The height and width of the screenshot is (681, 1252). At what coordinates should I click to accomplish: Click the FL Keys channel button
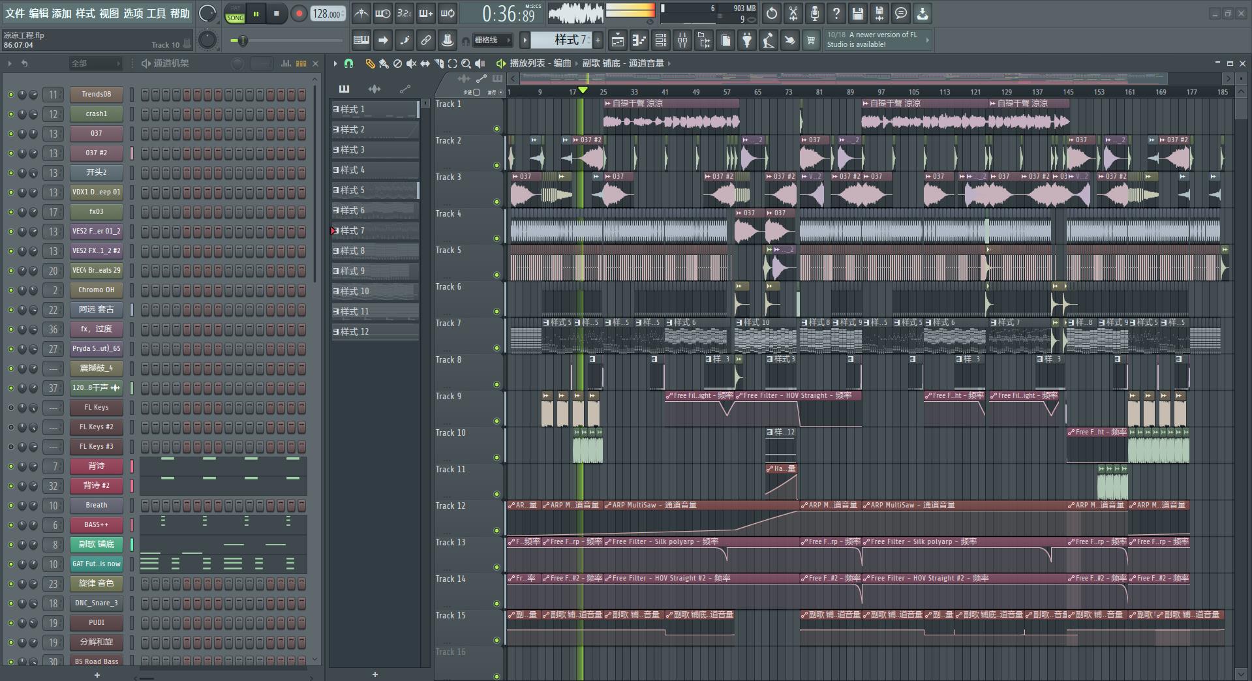tap(96, 407)
